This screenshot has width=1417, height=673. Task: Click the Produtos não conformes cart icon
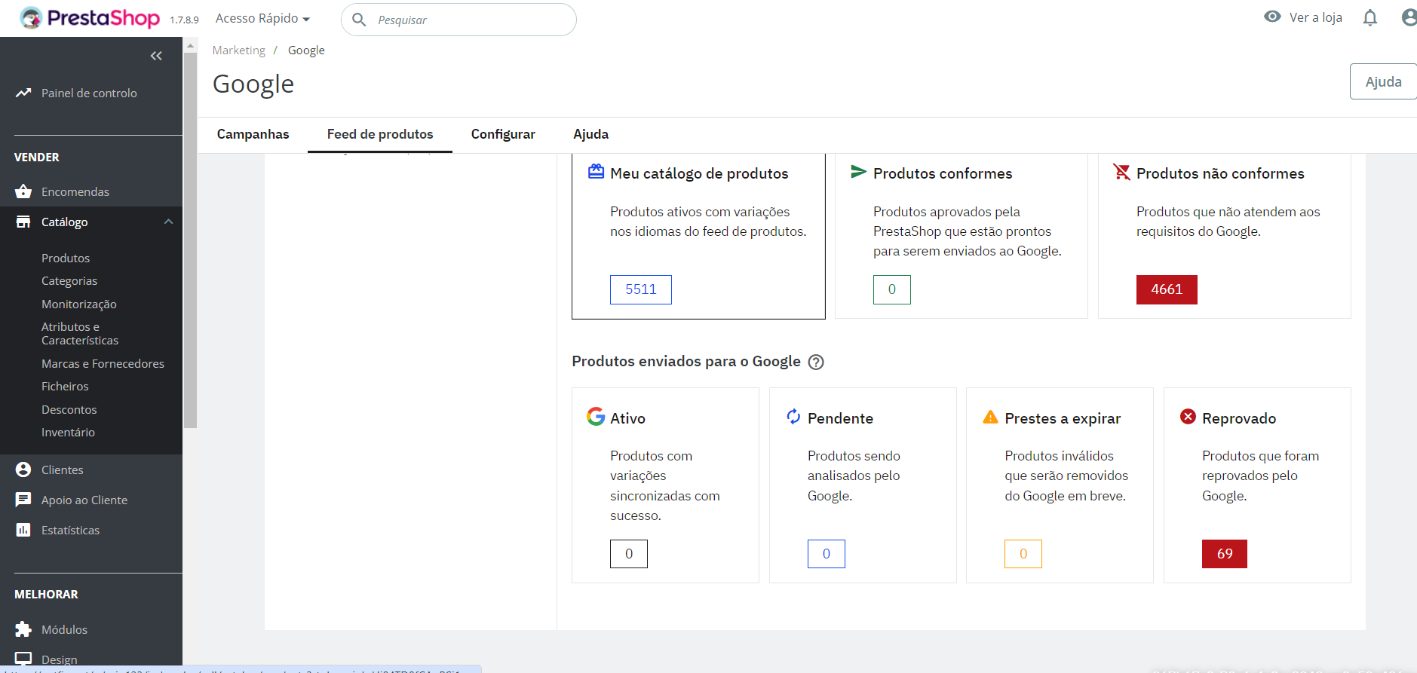1122,173
